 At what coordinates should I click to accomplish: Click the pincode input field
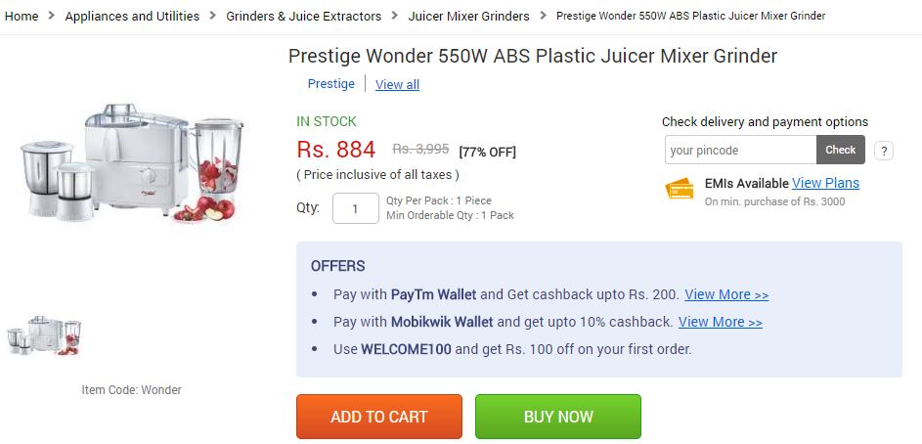tap(740, 150)
